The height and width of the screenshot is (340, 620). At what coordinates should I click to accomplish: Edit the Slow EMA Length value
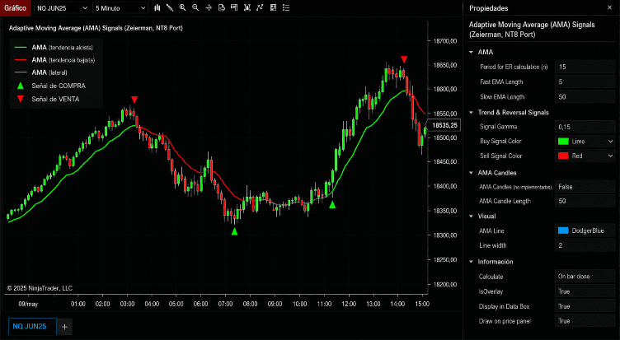585,97
